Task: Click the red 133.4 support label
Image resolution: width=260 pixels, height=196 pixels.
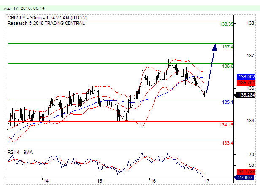Action: (227, 143)
